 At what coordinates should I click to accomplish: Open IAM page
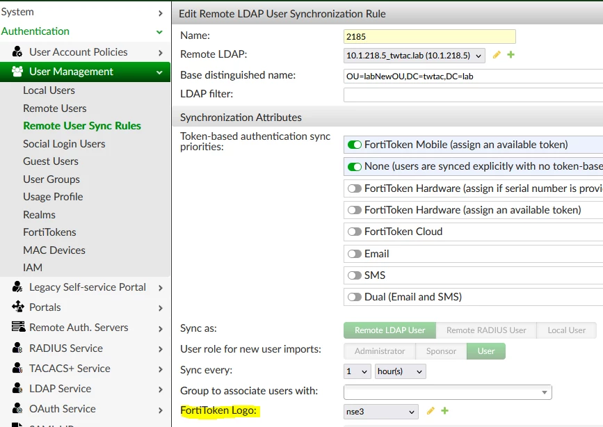click(x=33, y=267)
